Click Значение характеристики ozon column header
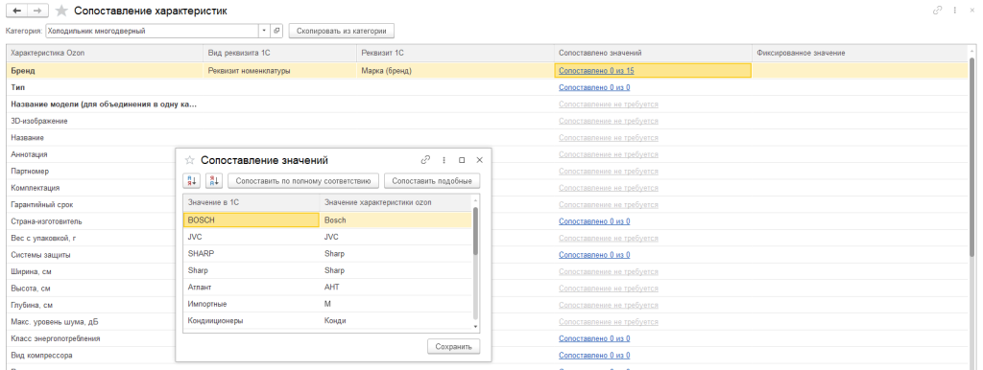 click(x=396, y=202)
